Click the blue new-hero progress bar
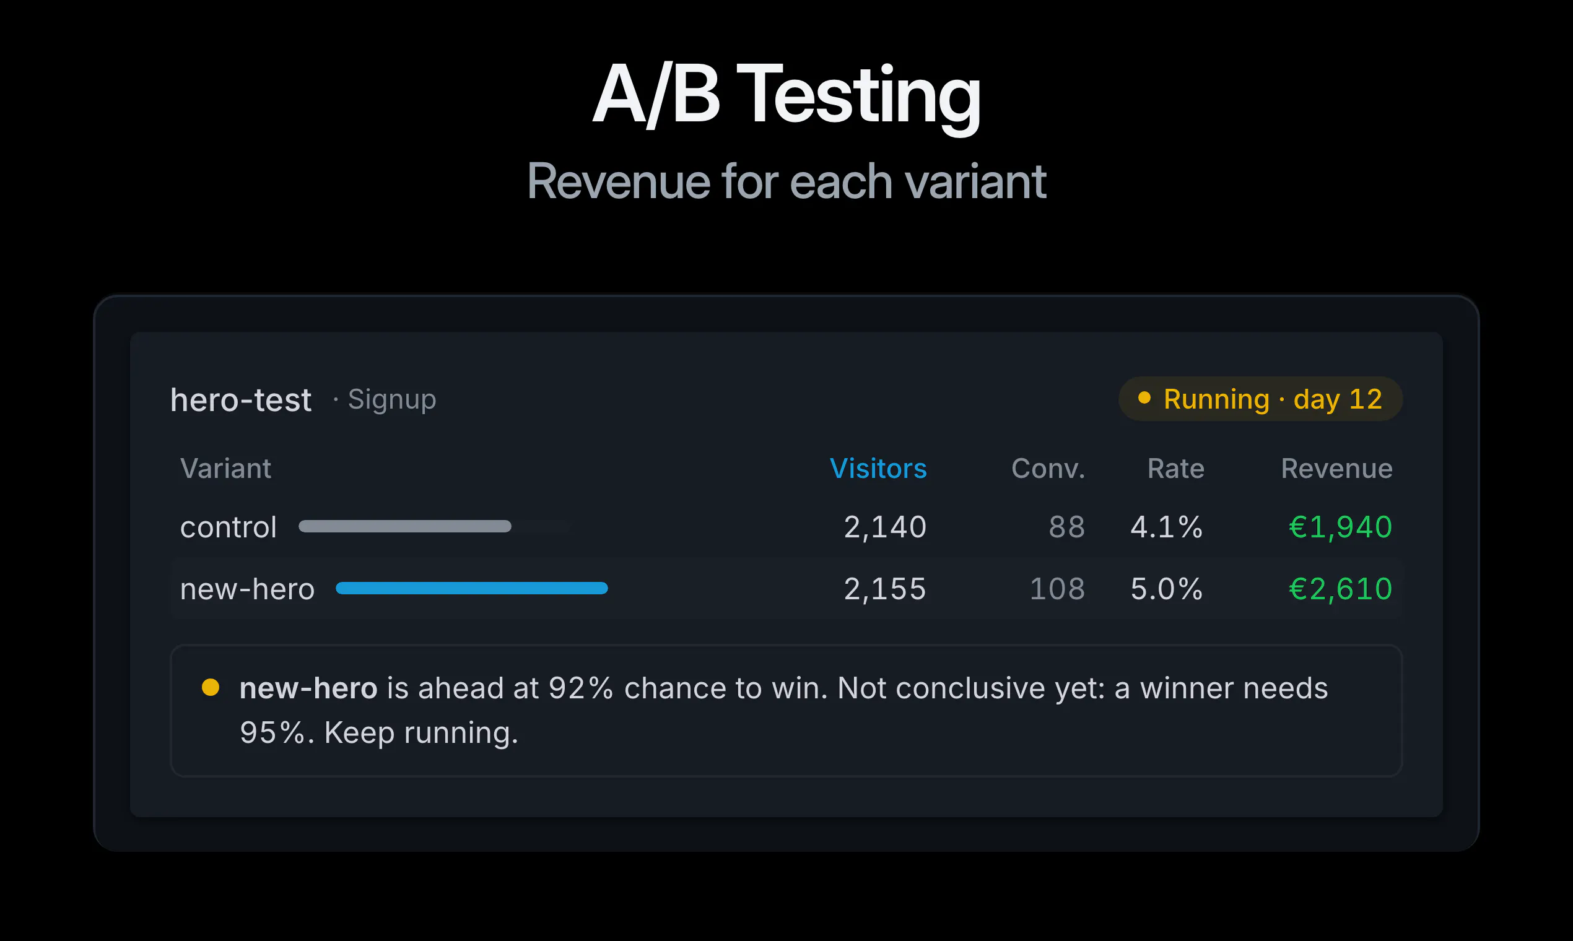Screen dimensions: 1573x941 pyautogui.click(x=472, y=588)
